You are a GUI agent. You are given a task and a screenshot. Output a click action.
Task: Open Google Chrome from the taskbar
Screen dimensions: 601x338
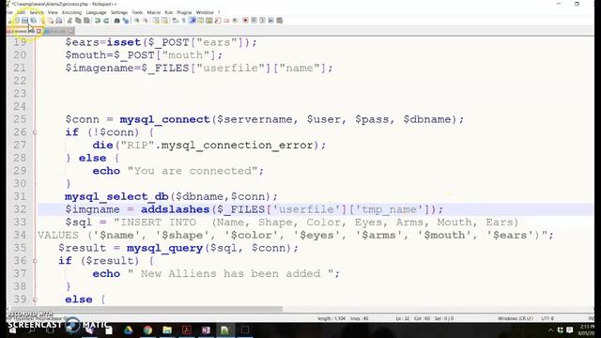coord(147,330)
